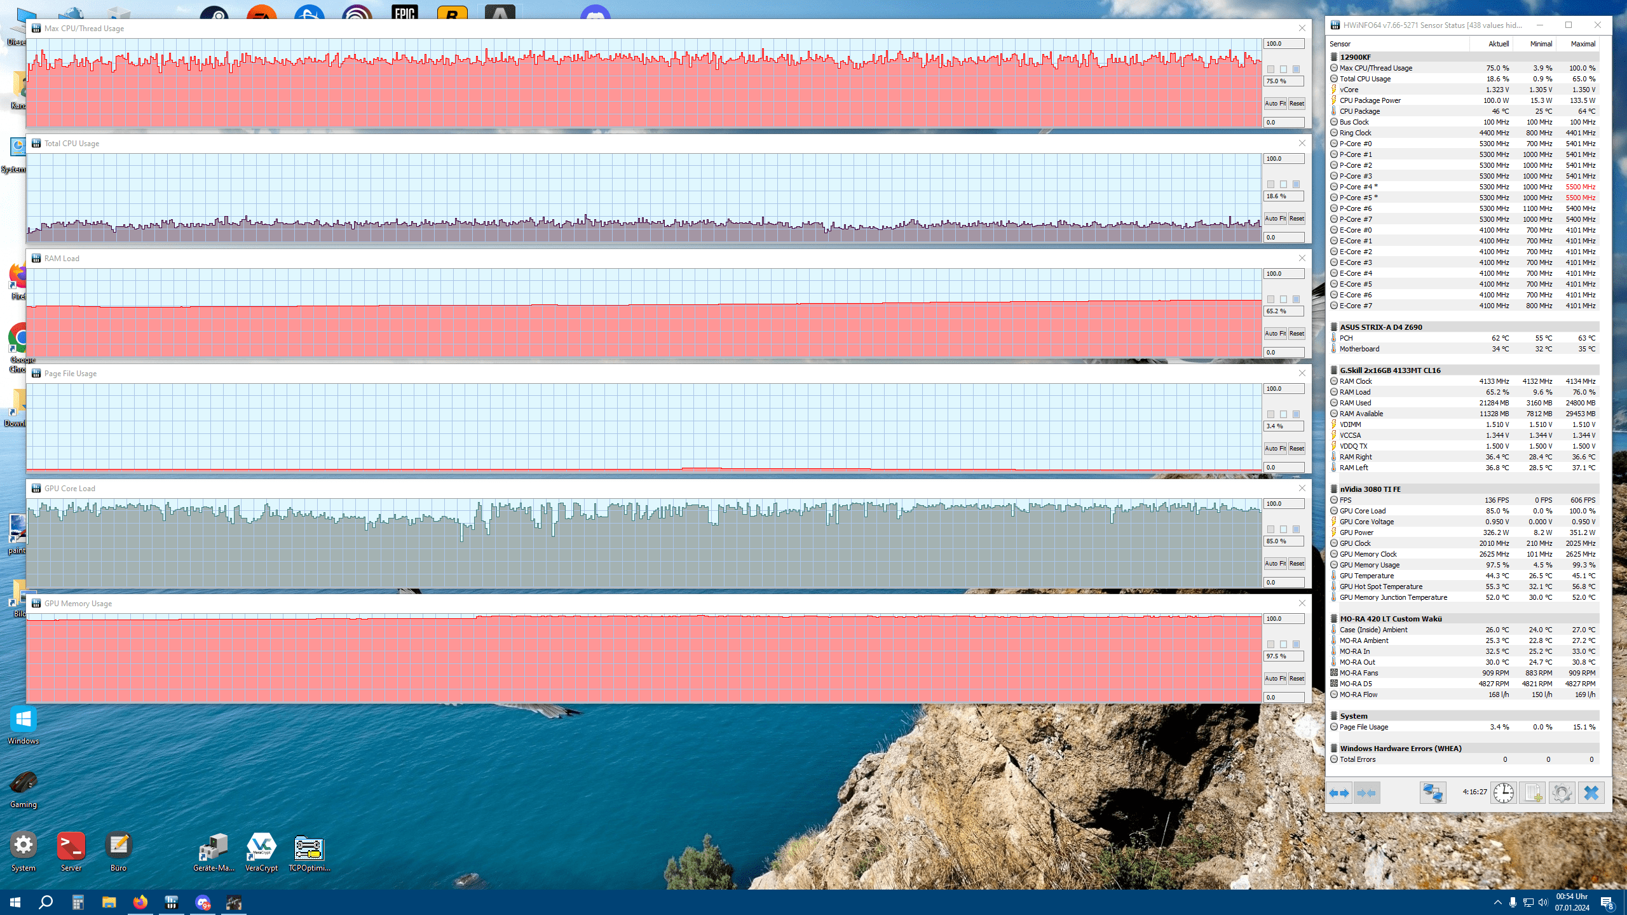Click the dark blue swatch in RAM Load graph

pyautogui.click(x=1296, y=299)
